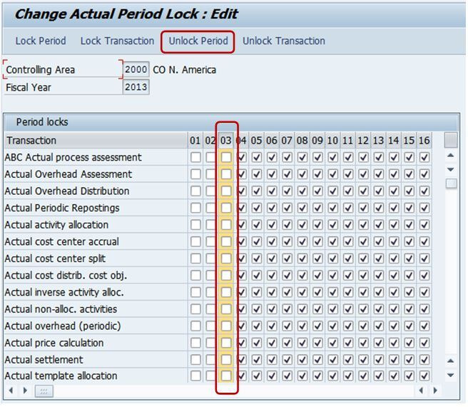Uncheck period 16 for Actual settlement
This screenshot has height=407, width=468.
point(424,359)
